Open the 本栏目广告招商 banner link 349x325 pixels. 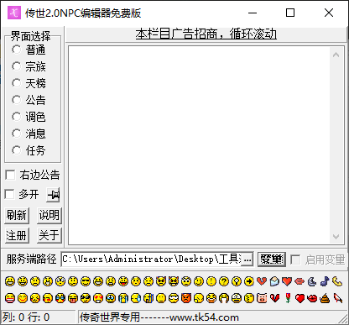[206, 34]
